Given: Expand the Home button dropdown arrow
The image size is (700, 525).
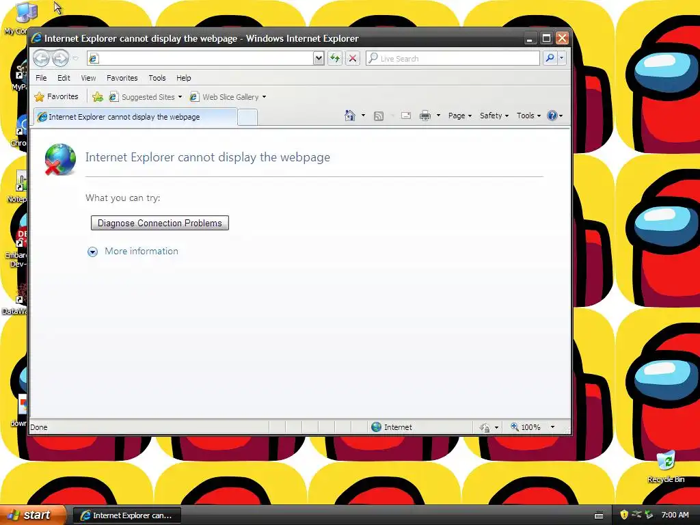Looking at the screenshot, I should pos(363,116).
